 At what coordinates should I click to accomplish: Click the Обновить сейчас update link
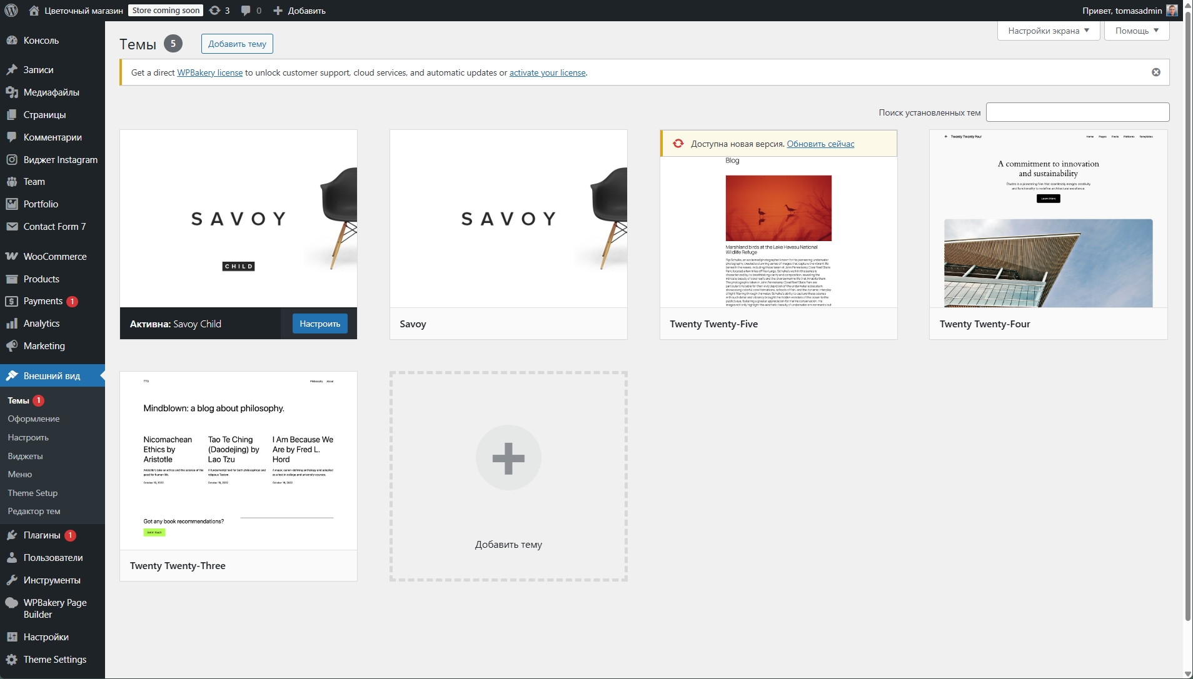click(x=820, y=144)
